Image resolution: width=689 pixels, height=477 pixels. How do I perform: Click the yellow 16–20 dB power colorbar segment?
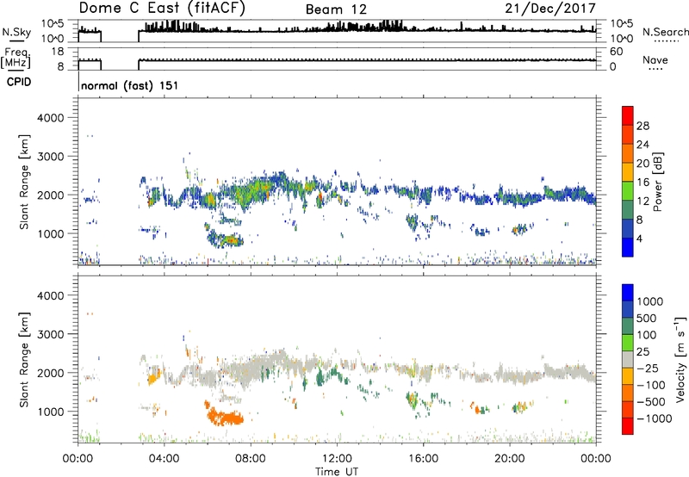(x=628, y=171)
